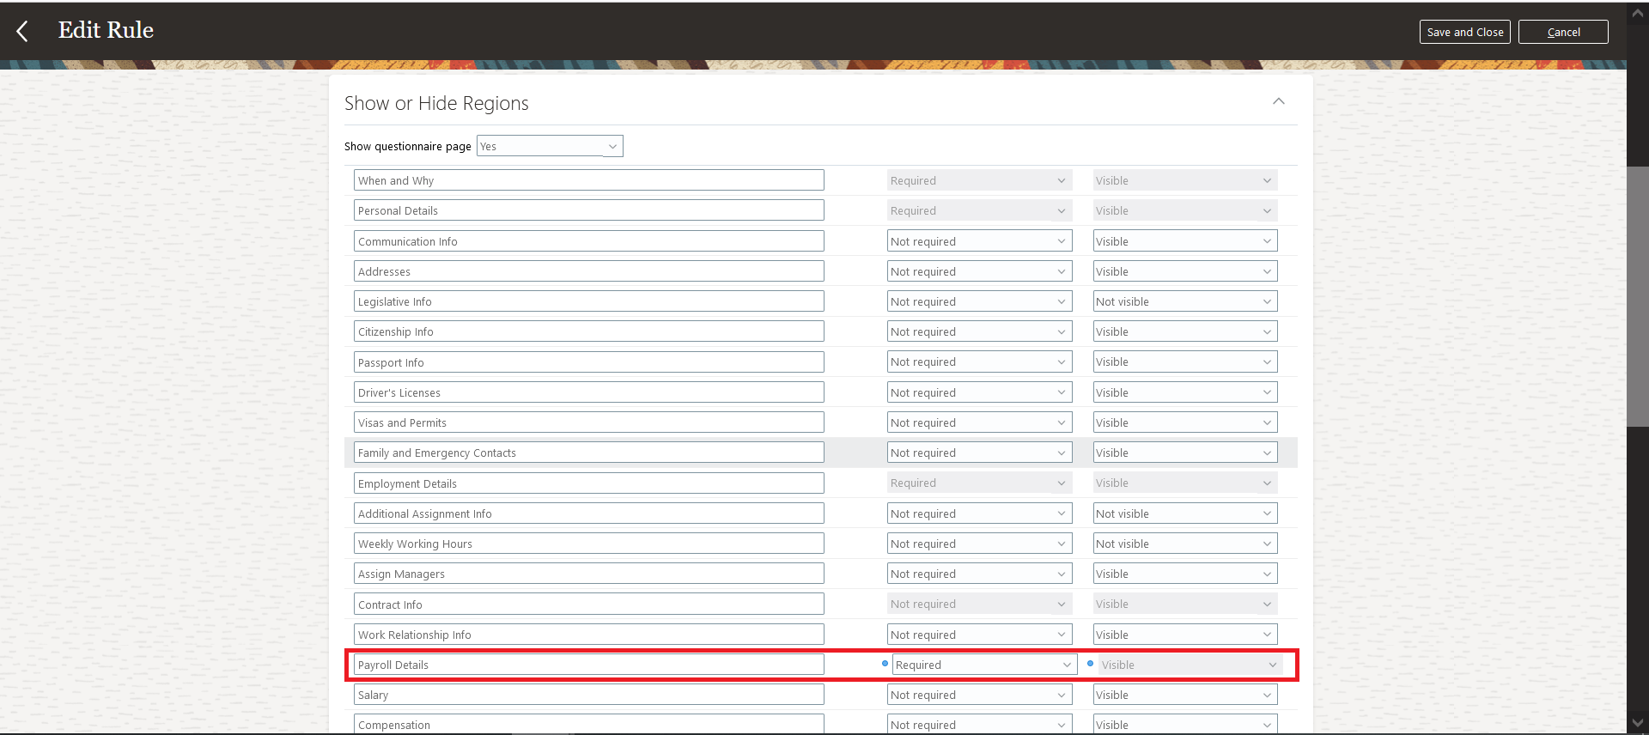The width and height of the screenshot is (1649, 735).
Task: Click the Assign Managers name field
Action: tap(589, 574)
